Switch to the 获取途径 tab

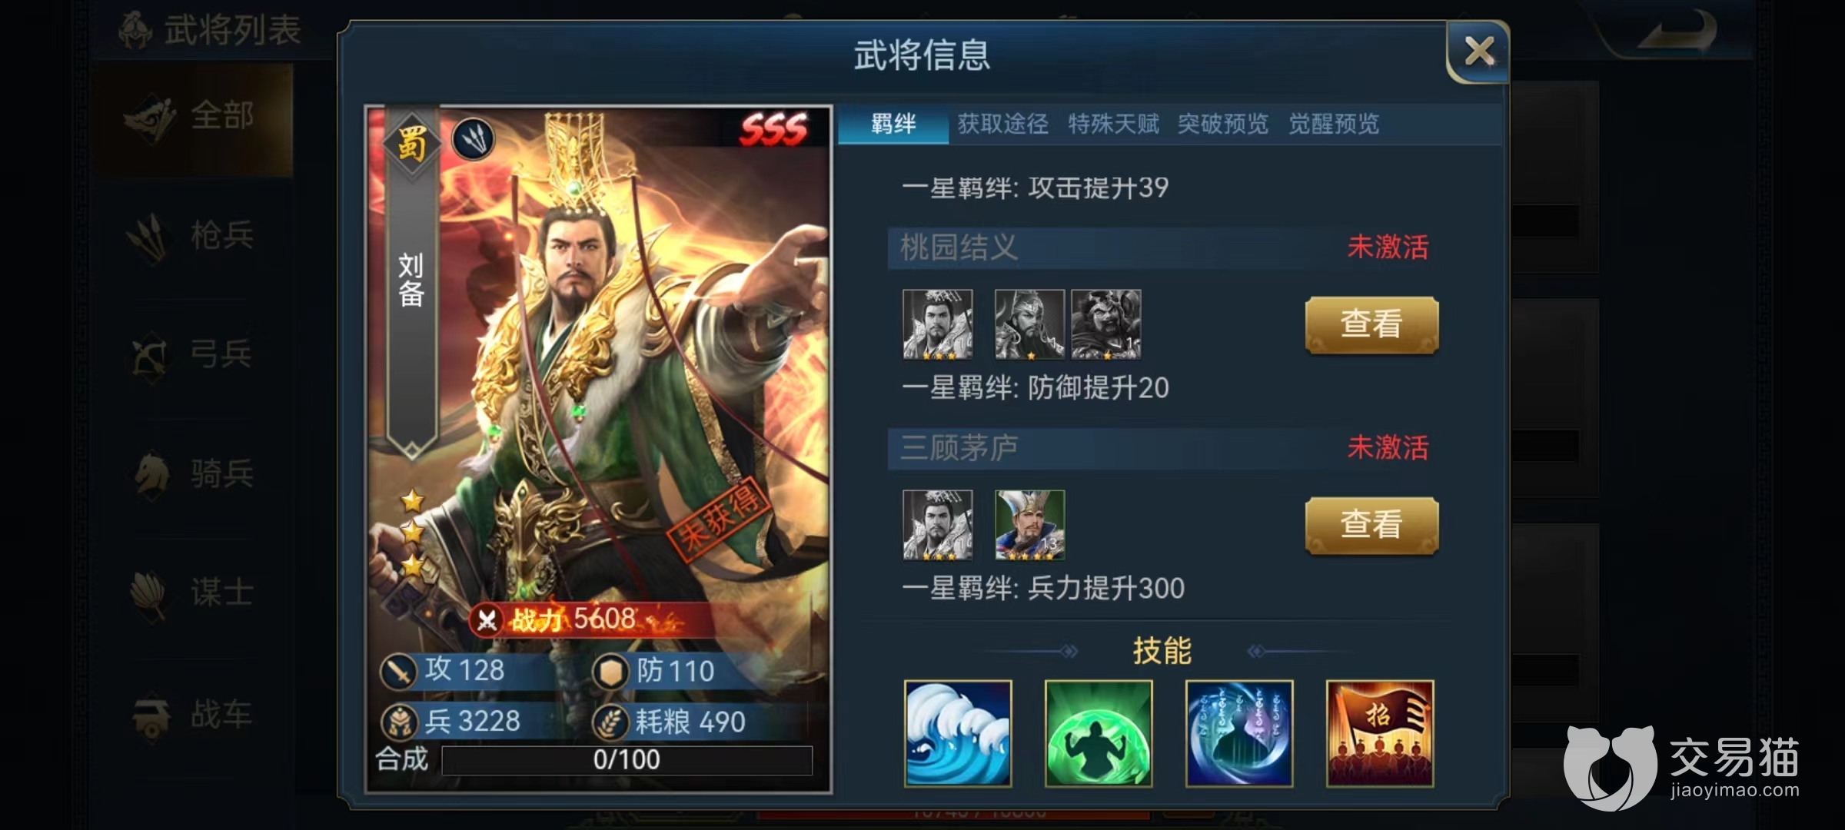(x=1003, y=124)
